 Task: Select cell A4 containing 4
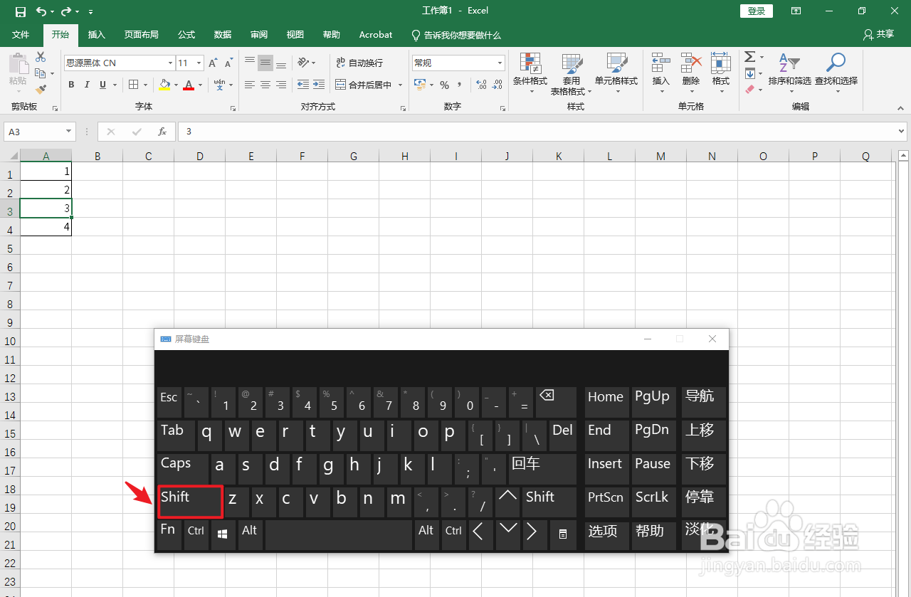pos(46,227)
